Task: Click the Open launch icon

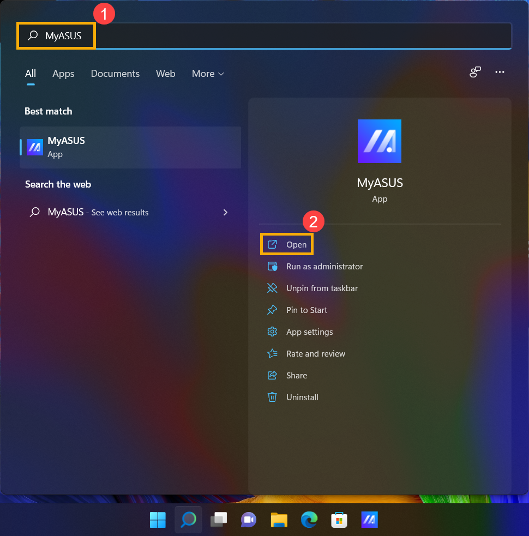Action: [x=272, y=244]
